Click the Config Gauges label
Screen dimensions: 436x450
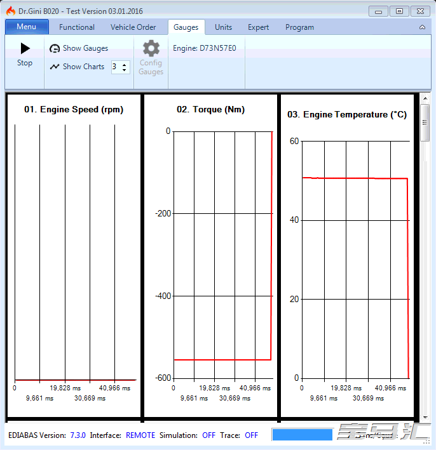(x=151, y=67)
